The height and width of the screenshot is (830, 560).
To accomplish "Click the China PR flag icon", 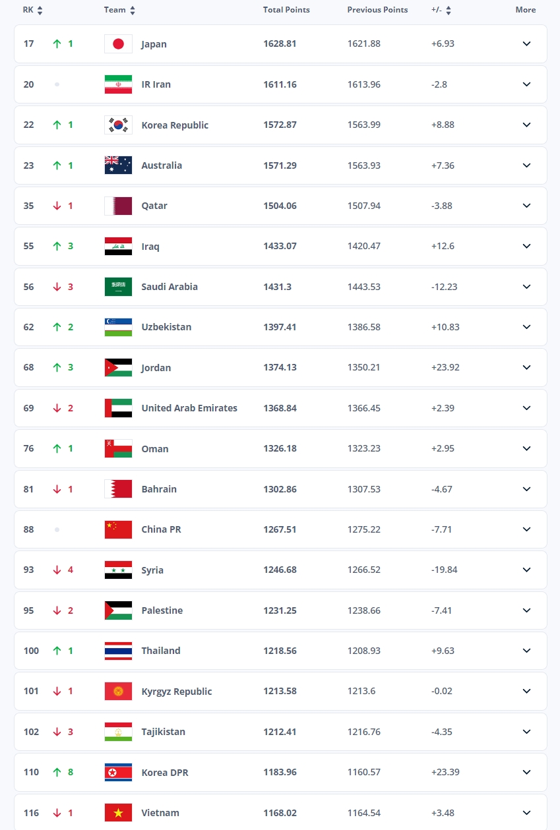I will 118,529.
